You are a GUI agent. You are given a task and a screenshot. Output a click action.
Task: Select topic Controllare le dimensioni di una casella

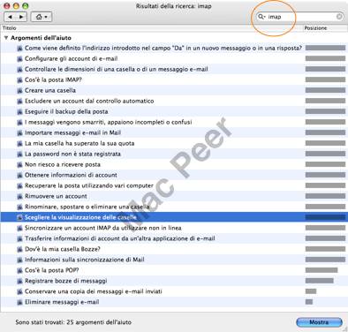coord(117,69)
